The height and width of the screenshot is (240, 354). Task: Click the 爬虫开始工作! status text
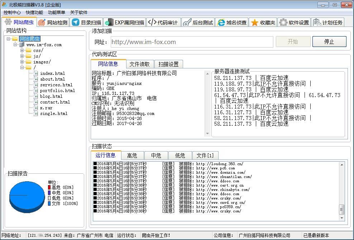[x=156, y=235]
